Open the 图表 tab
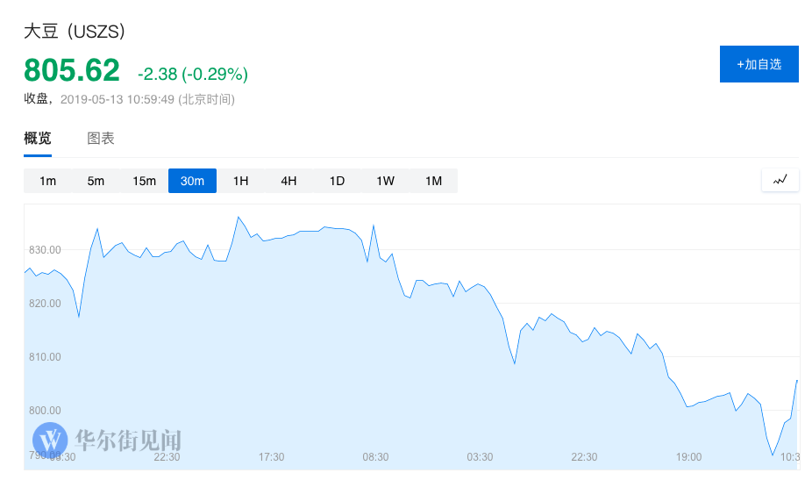812x480 pixels. click(x=101, y=139)
